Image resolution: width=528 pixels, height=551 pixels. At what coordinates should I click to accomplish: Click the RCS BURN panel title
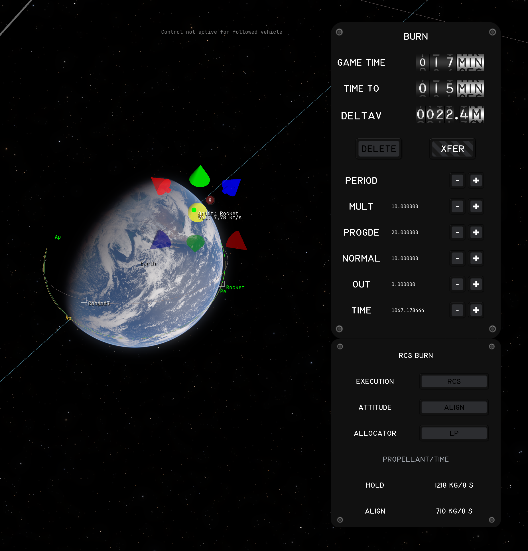(x=416, y=355)
